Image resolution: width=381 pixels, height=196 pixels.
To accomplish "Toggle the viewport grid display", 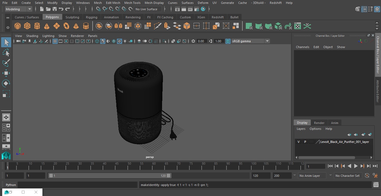I will 55,41.
